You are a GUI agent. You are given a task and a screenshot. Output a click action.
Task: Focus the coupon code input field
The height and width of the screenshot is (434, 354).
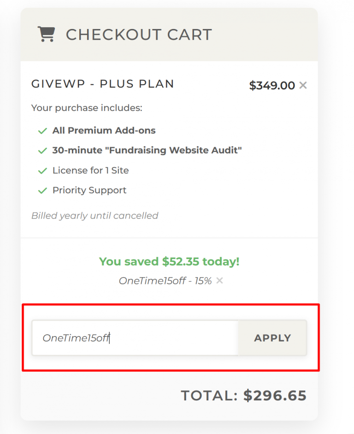[135, 338]
